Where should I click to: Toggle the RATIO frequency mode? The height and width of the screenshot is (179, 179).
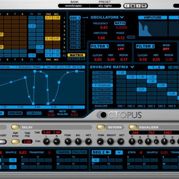coord(120,23)
